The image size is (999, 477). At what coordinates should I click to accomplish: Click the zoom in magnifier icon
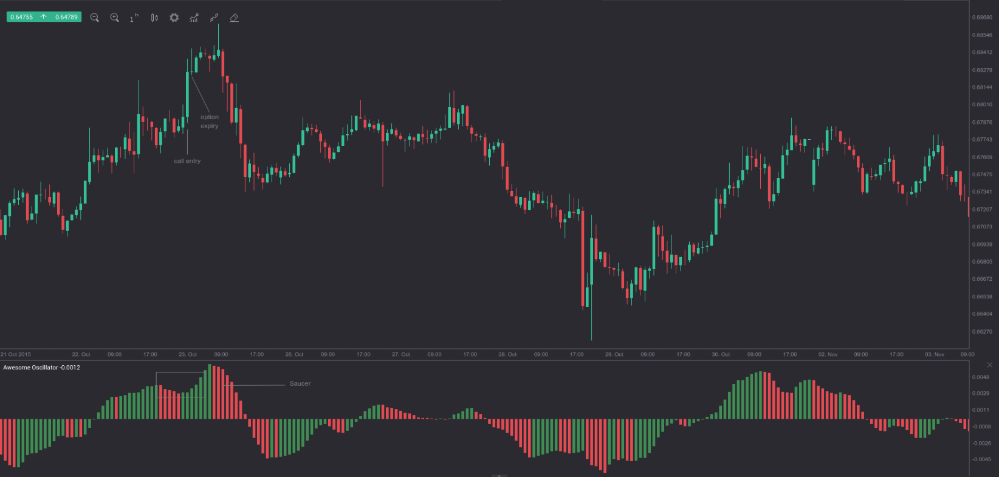(x=114, y=18)
